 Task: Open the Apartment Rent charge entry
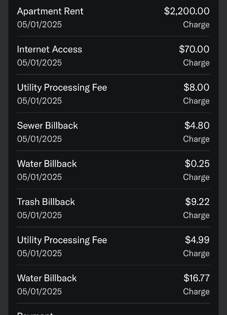coord(113,18)
